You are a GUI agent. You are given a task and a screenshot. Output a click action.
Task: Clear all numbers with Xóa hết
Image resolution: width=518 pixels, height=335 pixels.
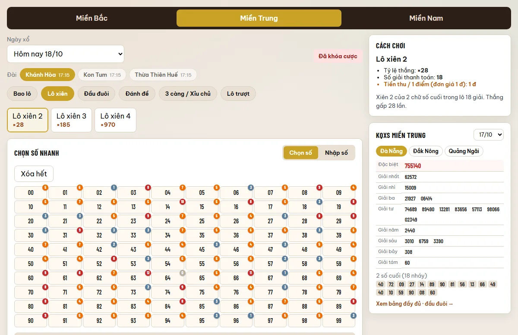click(34, 174)
